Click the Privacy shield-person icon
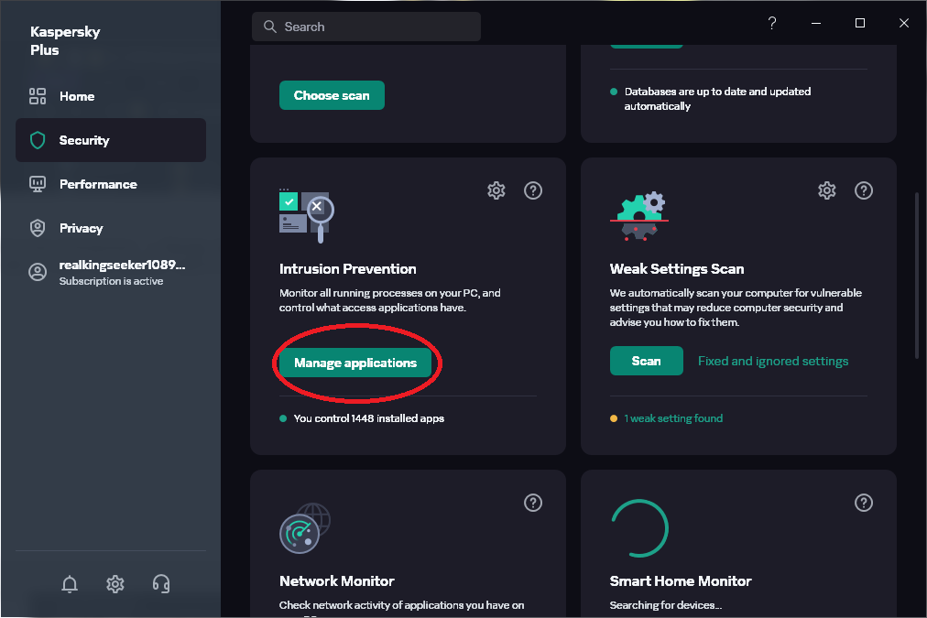Viewport: 927px width, 618px height. click(x=38, y=228)
